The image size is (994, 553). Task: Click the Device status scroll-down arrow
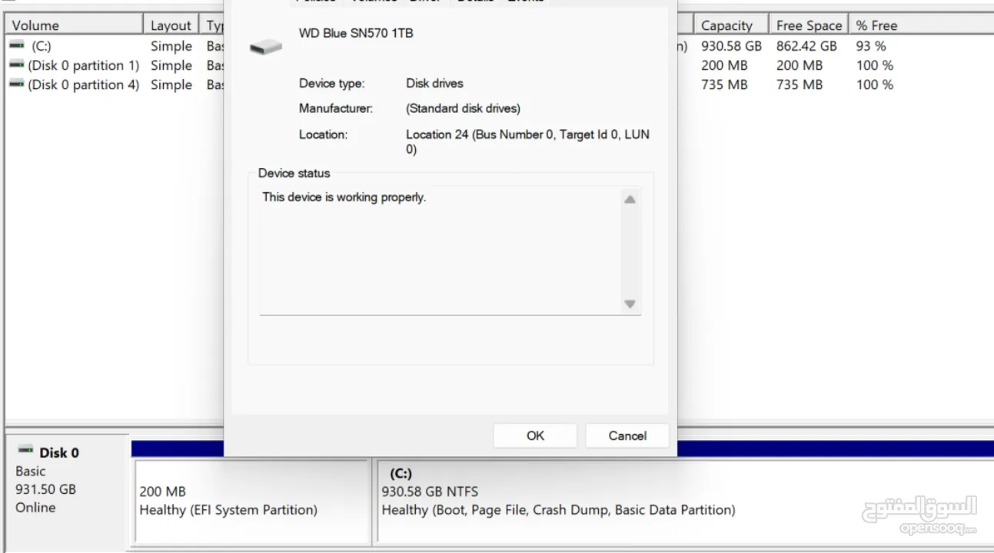[x=630, y=304]
